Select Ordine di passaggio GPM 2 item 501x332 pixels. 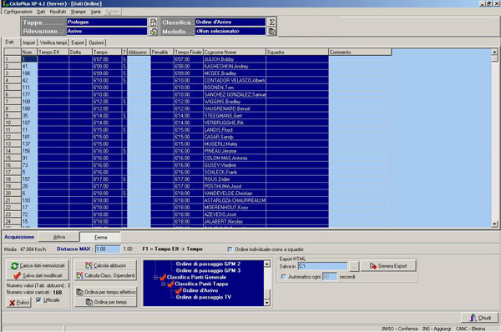click(208, 264)
